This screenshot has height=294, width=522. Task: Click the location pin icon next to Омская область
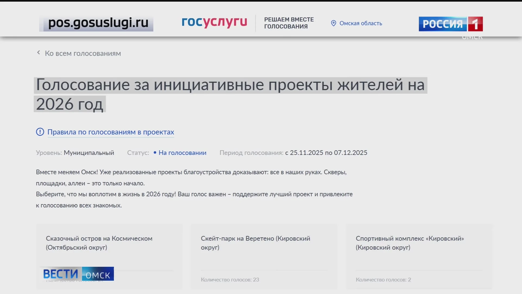tap(334, 23)
